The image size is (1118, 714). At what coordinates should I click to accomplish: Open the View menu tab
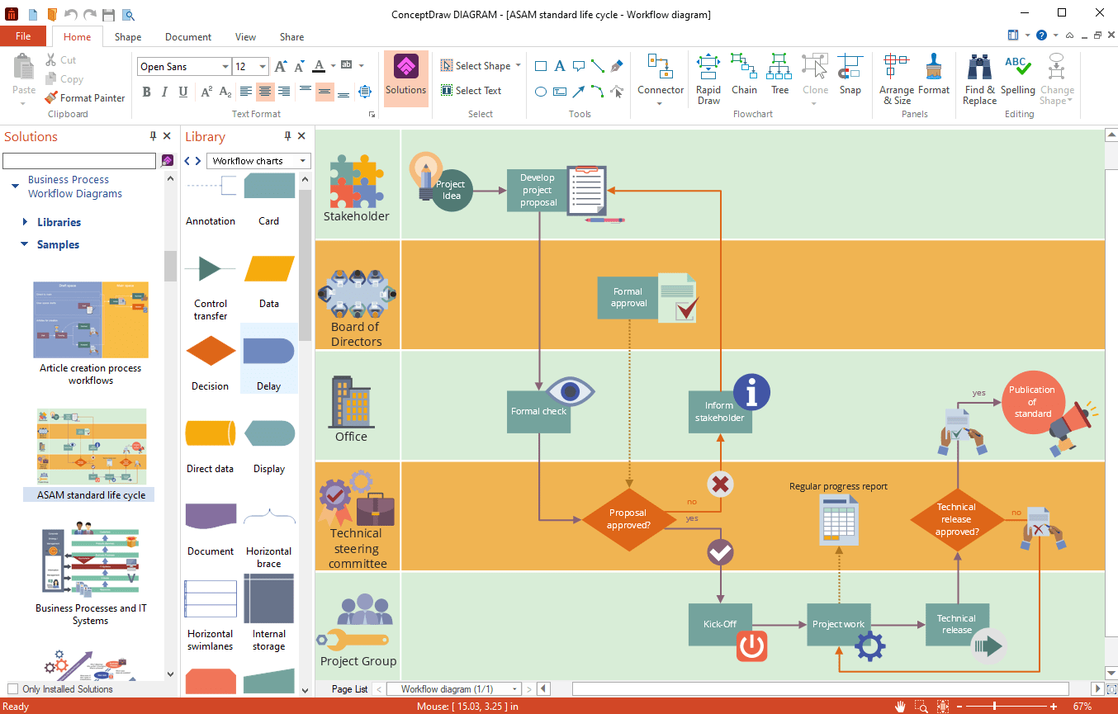click(x=245, y=36)
